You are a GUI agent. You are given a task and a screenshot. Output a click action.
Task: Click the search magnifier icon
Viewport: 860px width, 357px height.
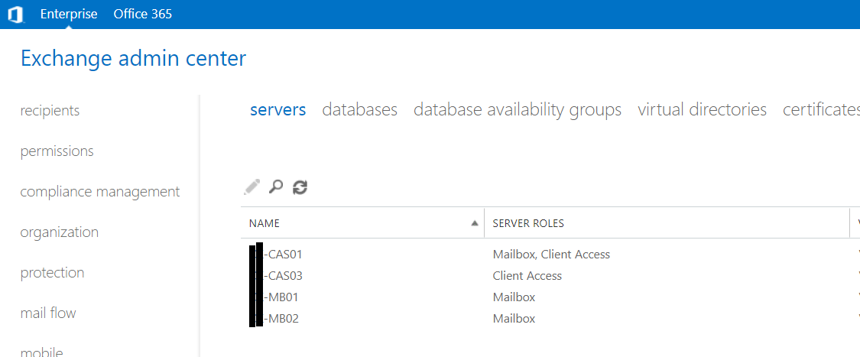[x=275, y=187]
